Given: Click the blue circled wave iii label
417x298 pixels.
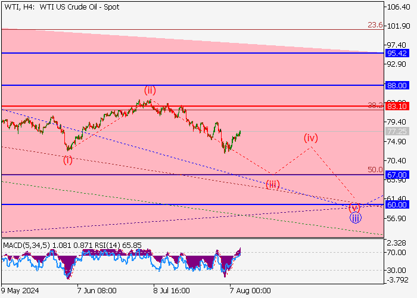Looking at the screenshot, I should click(355, 218).
